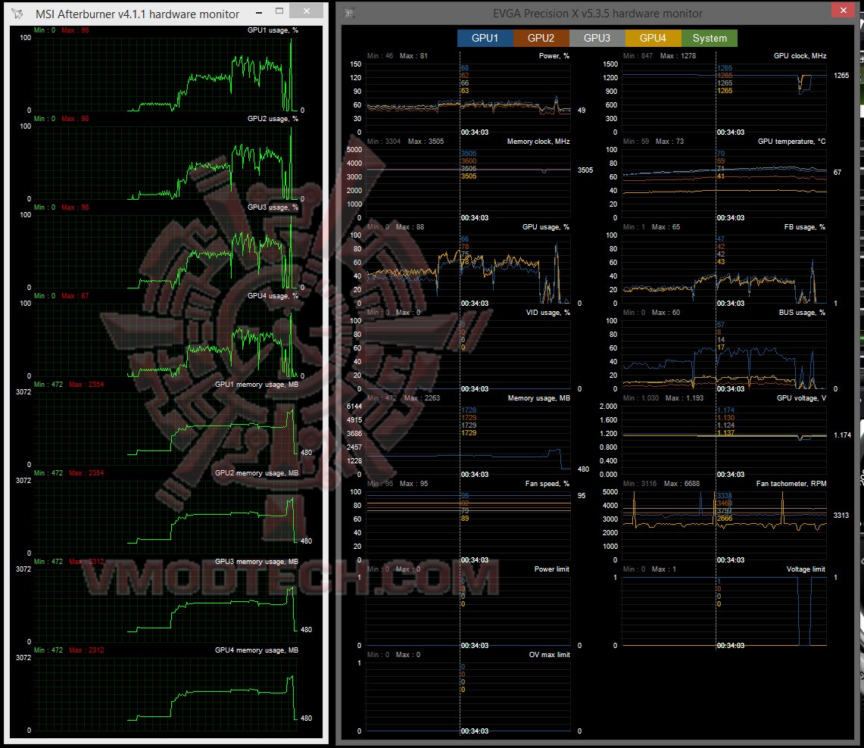
Task: Click the 'Fan tachometer, RPM' graph title
Action: [791, 484]
